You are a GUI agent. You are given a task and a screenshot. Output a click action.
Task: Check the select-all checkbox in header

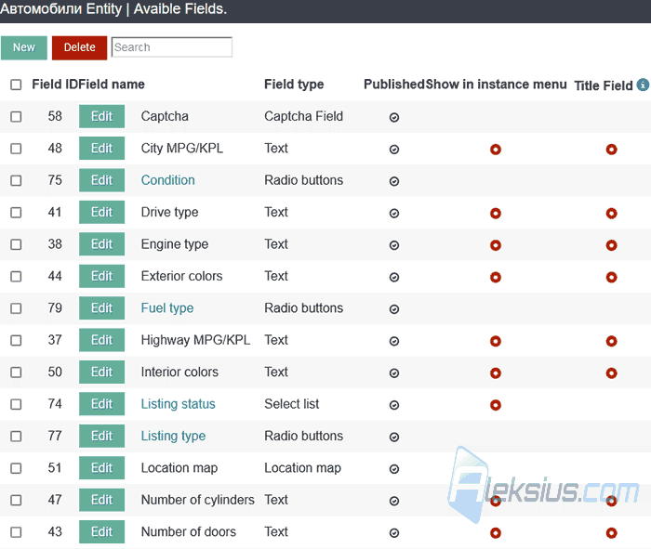click(x=16, y=85)
